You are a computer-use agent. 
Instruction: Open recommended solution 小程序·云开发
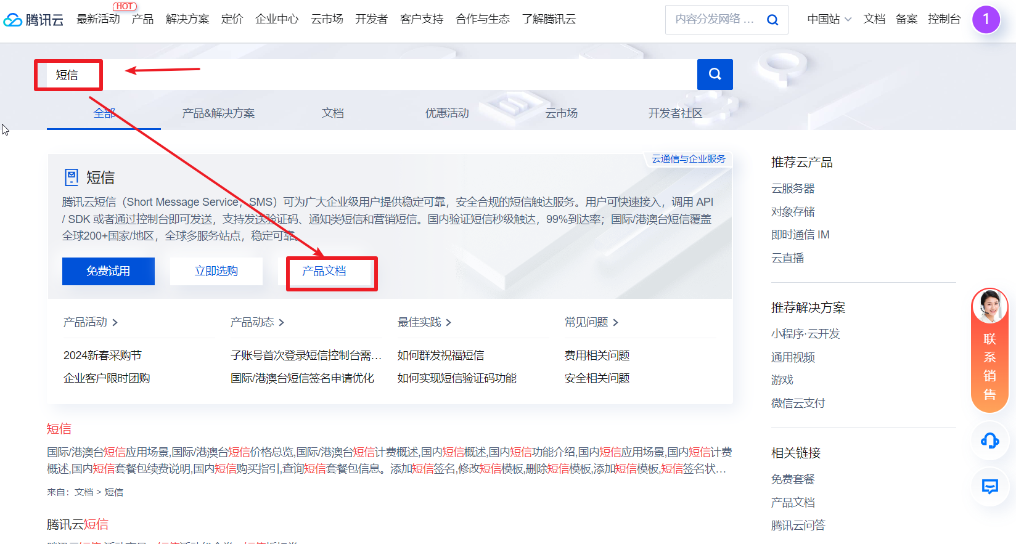(805, 334)
